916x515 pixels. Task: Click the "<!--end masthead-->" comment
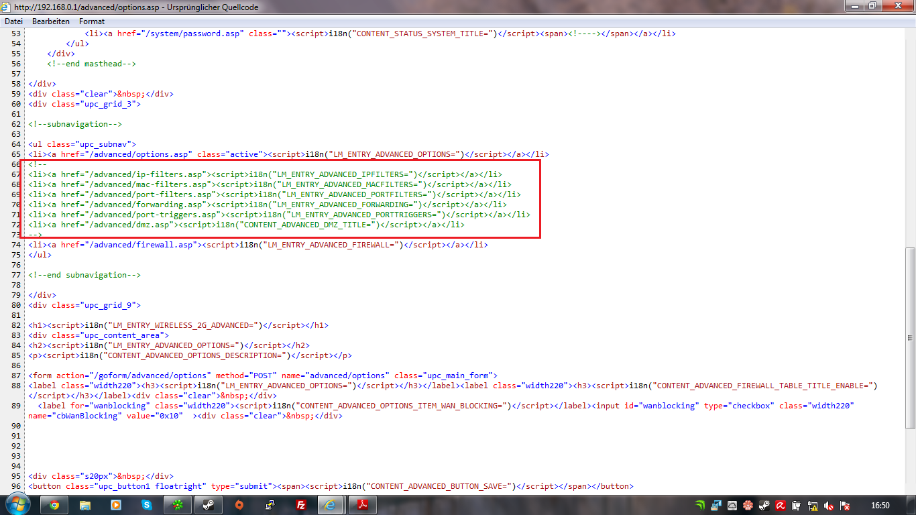click(91, 64)
